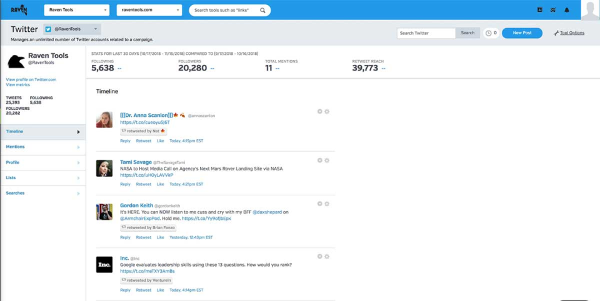The width and height of the screenshot is (600, 301).
Task: Click the @ArmchairExpPod mention
Action: tap(139, 219)
